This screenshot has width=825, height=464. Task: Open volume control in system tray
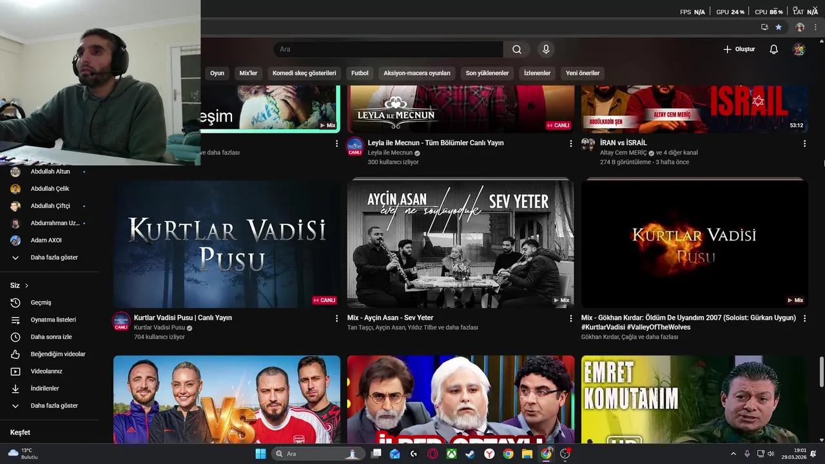pos(771,454)
